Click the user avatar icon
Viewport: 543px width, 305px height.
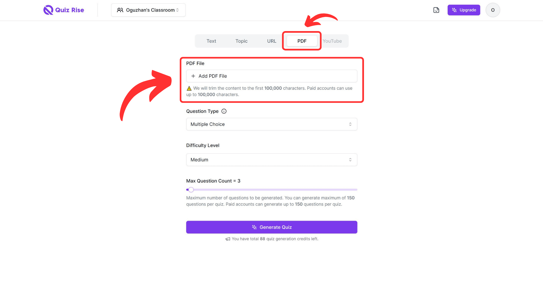tap(493, 10)
